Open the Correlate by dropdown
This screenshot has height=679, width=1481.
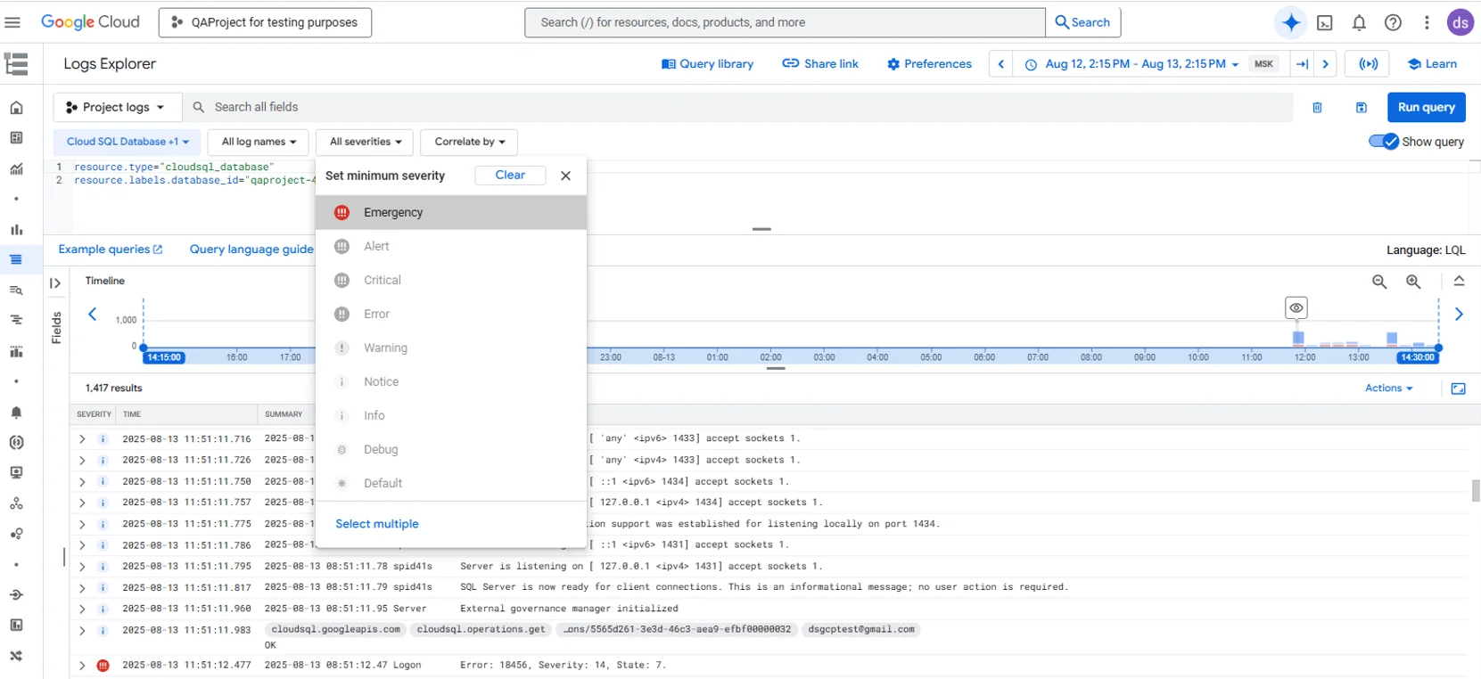pyautogui.click(x=469, y=142)
